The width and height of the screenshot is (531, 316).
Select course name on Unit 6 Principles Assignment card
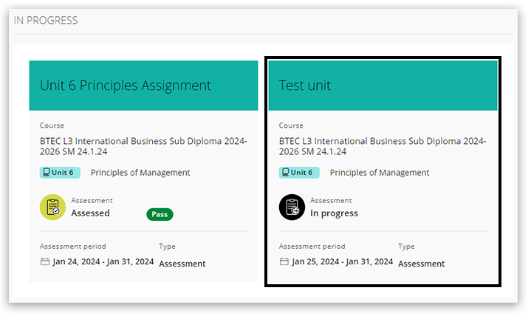point(143,146)
